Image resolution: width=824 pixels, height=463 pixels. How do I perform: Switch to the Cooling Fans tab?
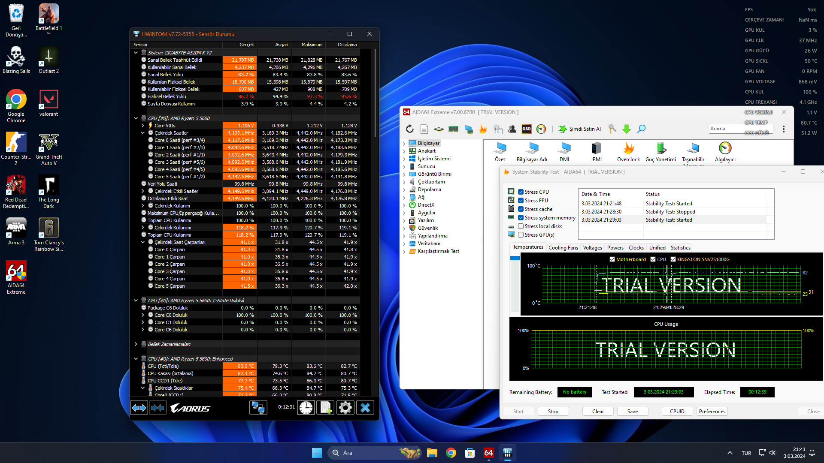[x=563, y=248]
